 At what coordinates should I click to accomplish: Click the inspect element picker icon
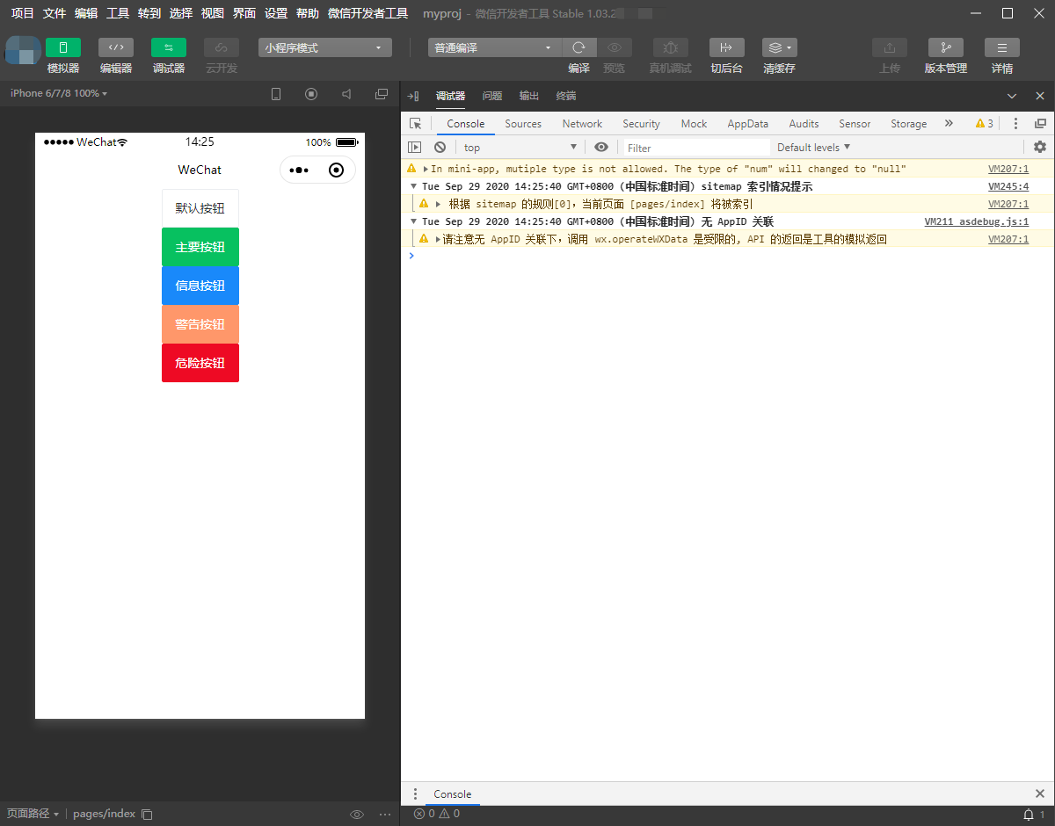coord(416,124)
